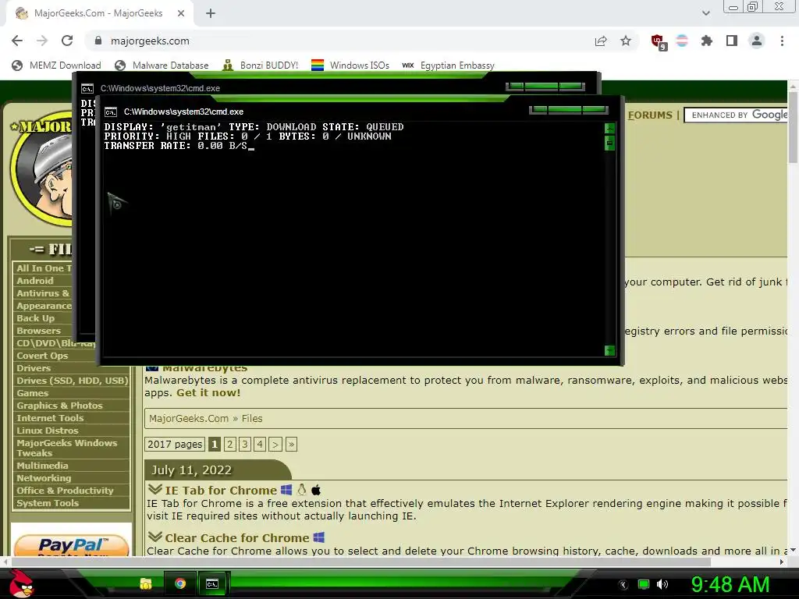Expand the tab search chevron

click(x=705, y=13)
